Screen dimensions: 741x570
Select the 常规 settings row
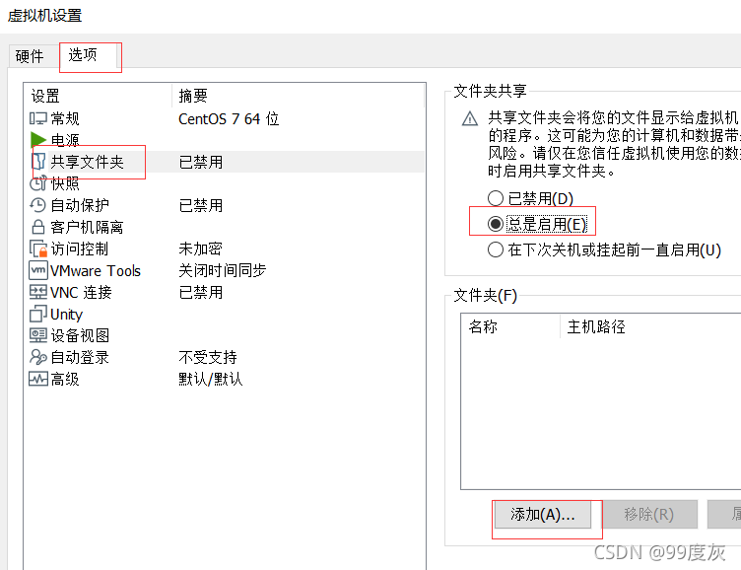click(225, 118)
